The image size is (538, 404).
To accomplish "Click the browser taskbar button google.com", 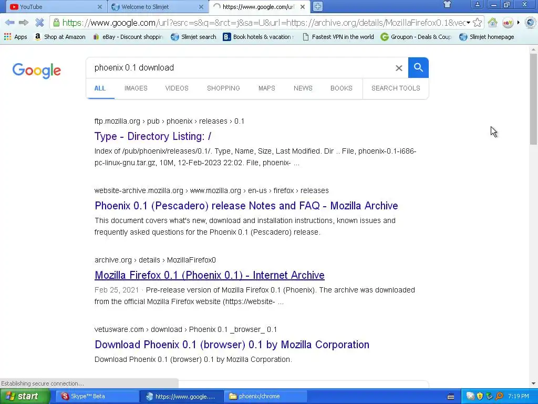I will pyautogui.click(x=182, y=397).
